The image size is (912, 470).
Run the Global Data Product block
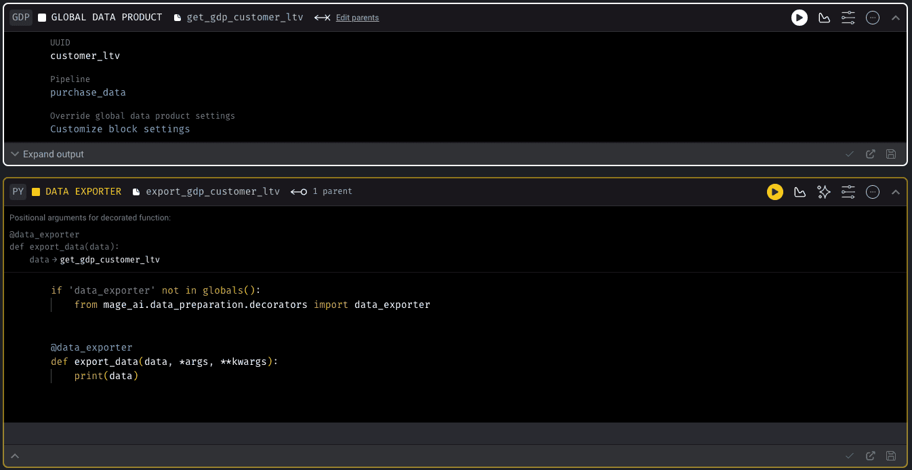point(800,18)
